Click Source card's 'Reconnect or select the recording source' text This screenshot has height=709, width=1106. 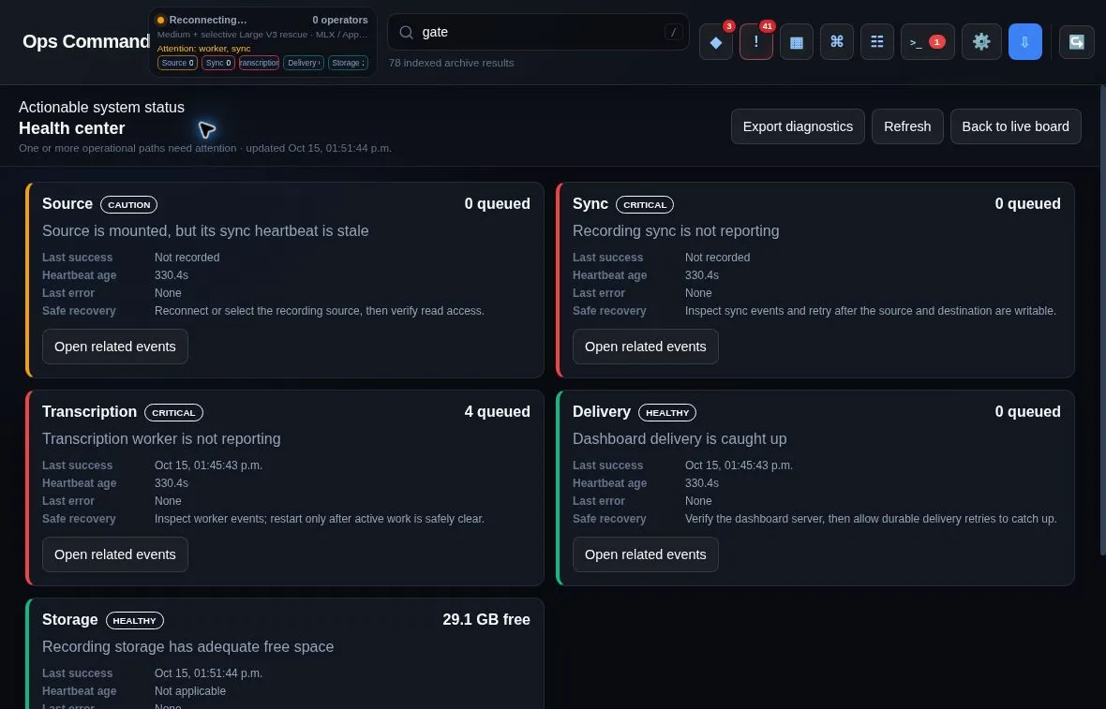coord(320,311)
